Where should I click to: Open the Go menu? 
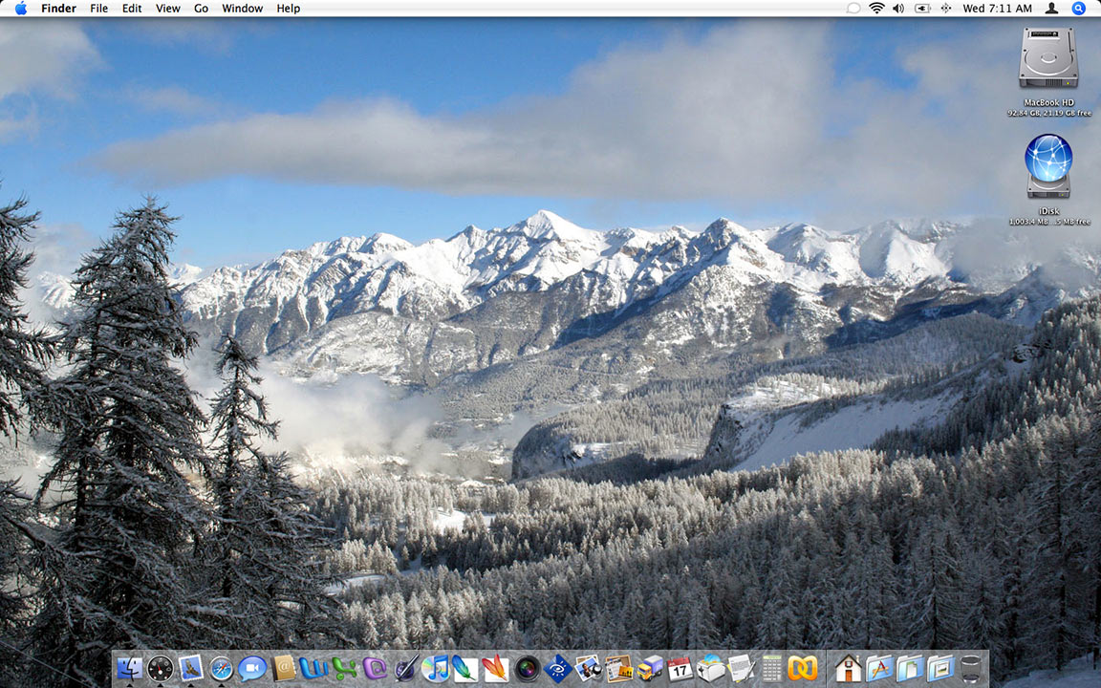(x=202, y=9)
